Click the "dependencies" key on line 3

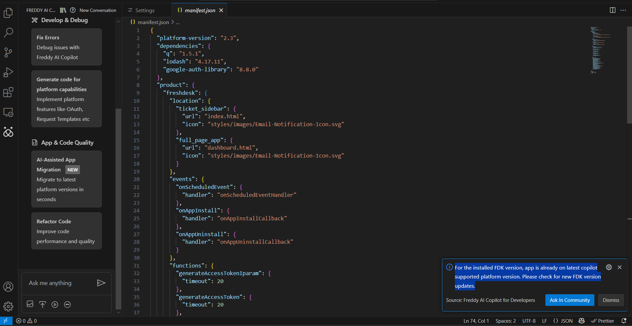coord(179,46)
